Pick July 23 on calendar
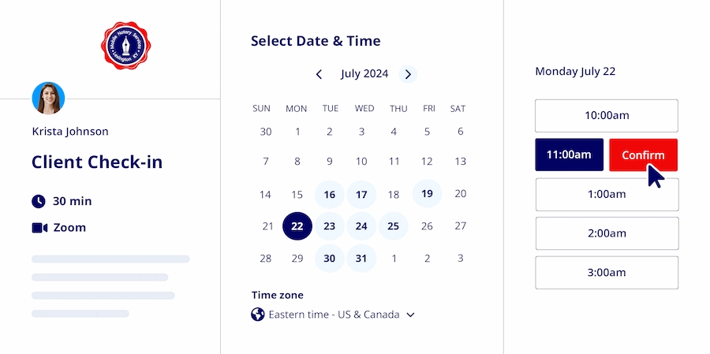The width and height of the screenshot is (710, 354). [330, 226]
